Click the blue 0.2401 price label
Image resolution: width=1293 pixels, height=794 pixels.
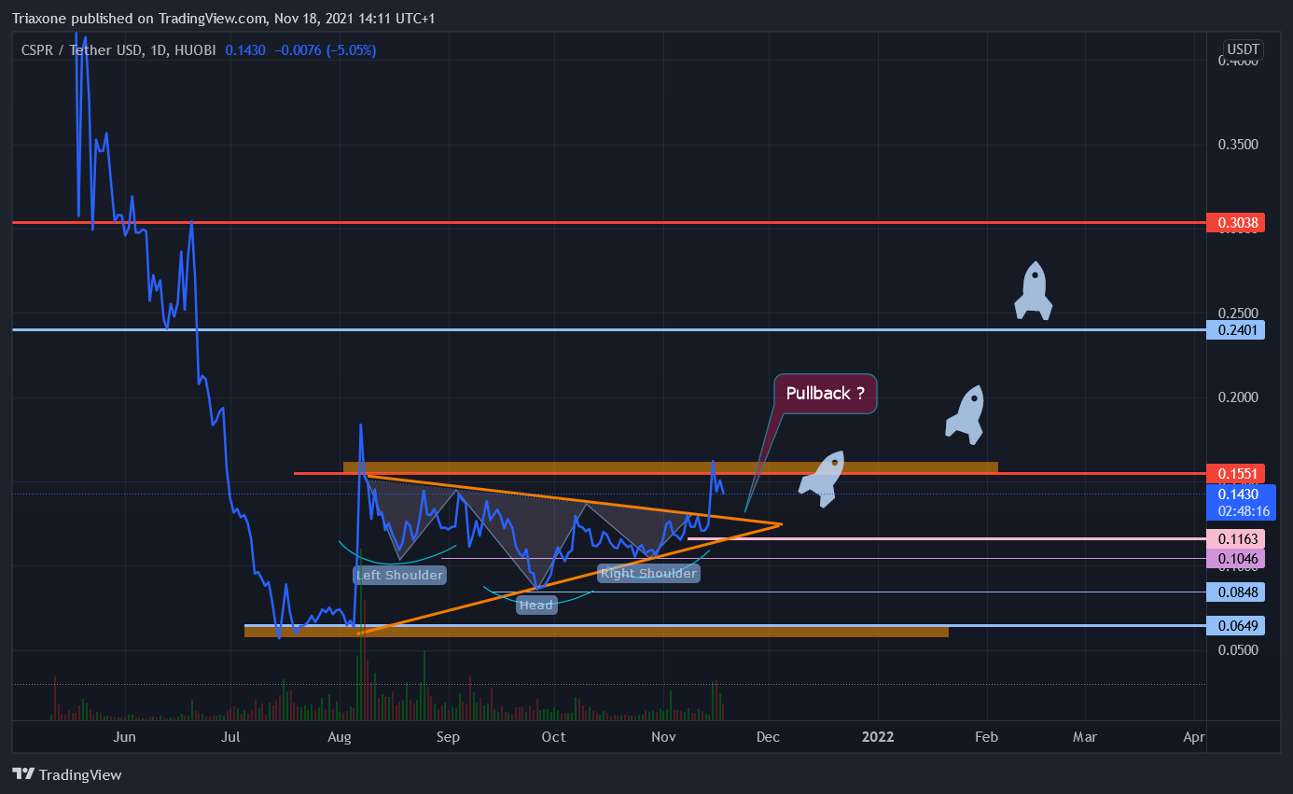coord(1235,329)
